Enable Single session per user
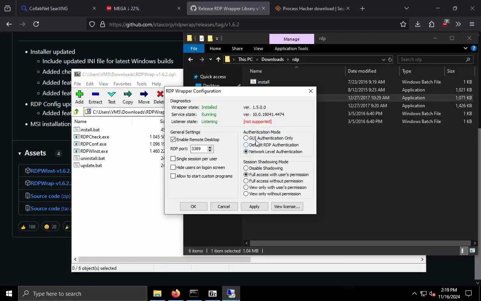Image resolution: width=481 pixels, height=301 pixels. tap(173, 159)
